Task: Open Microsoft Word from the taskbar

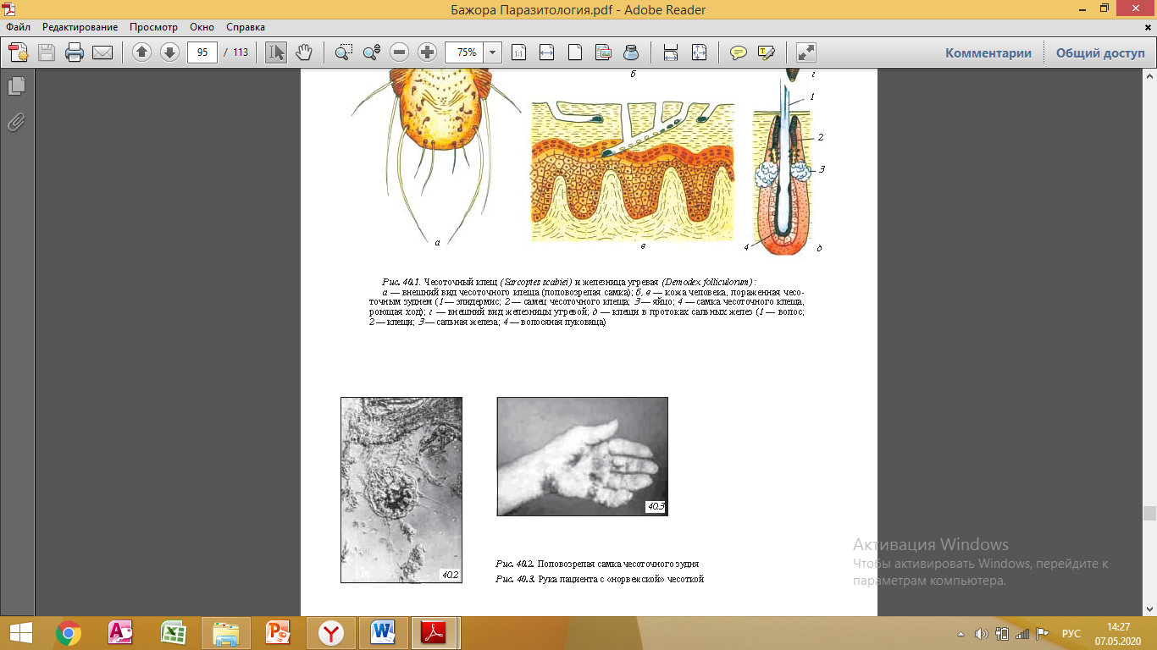Action: pyautogui.click(x=383, y=632)
